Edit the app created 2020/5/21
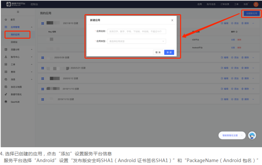The height and width of the screenshot is (165, 262). tap(225, 68)
